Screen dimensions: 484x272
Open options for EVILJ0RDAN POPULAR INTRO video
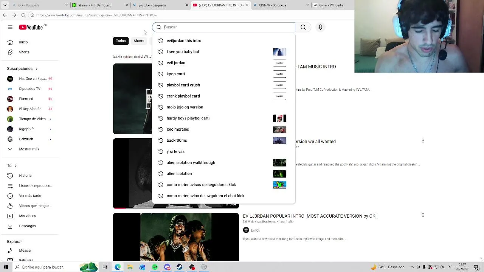(x=423, y=215)
